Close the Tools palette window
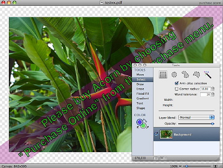The width and height of the screenshot is (223, 168). tap(135, 65)
